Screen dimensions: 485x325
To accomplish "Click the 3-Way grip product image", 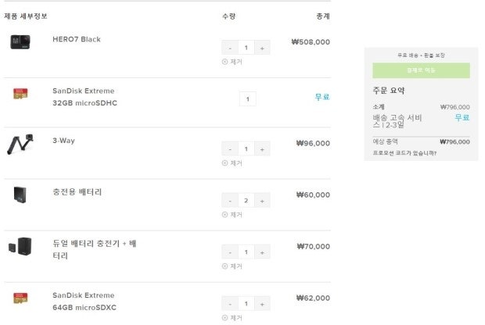I will pyautogui.click(x=20, y=145).
